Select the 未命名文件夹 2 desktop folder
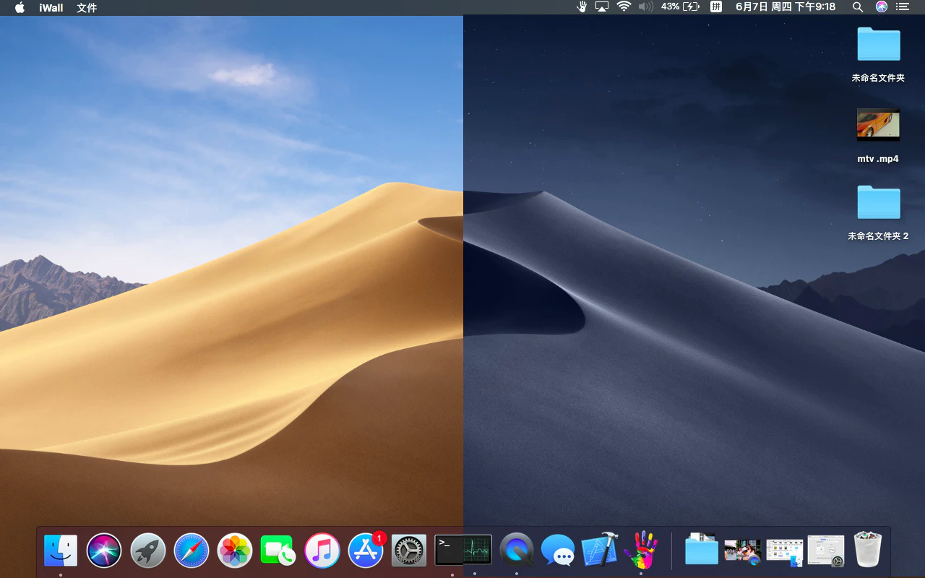The image size is (925, 578). 879,213
